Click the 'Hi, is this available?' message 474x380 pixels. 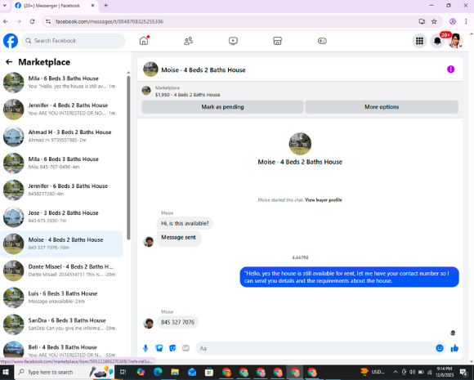pos(185,223)
